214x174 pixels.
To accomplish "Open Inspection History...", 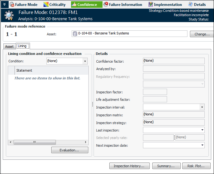I will pyautogui.click(x=129, y=166).
